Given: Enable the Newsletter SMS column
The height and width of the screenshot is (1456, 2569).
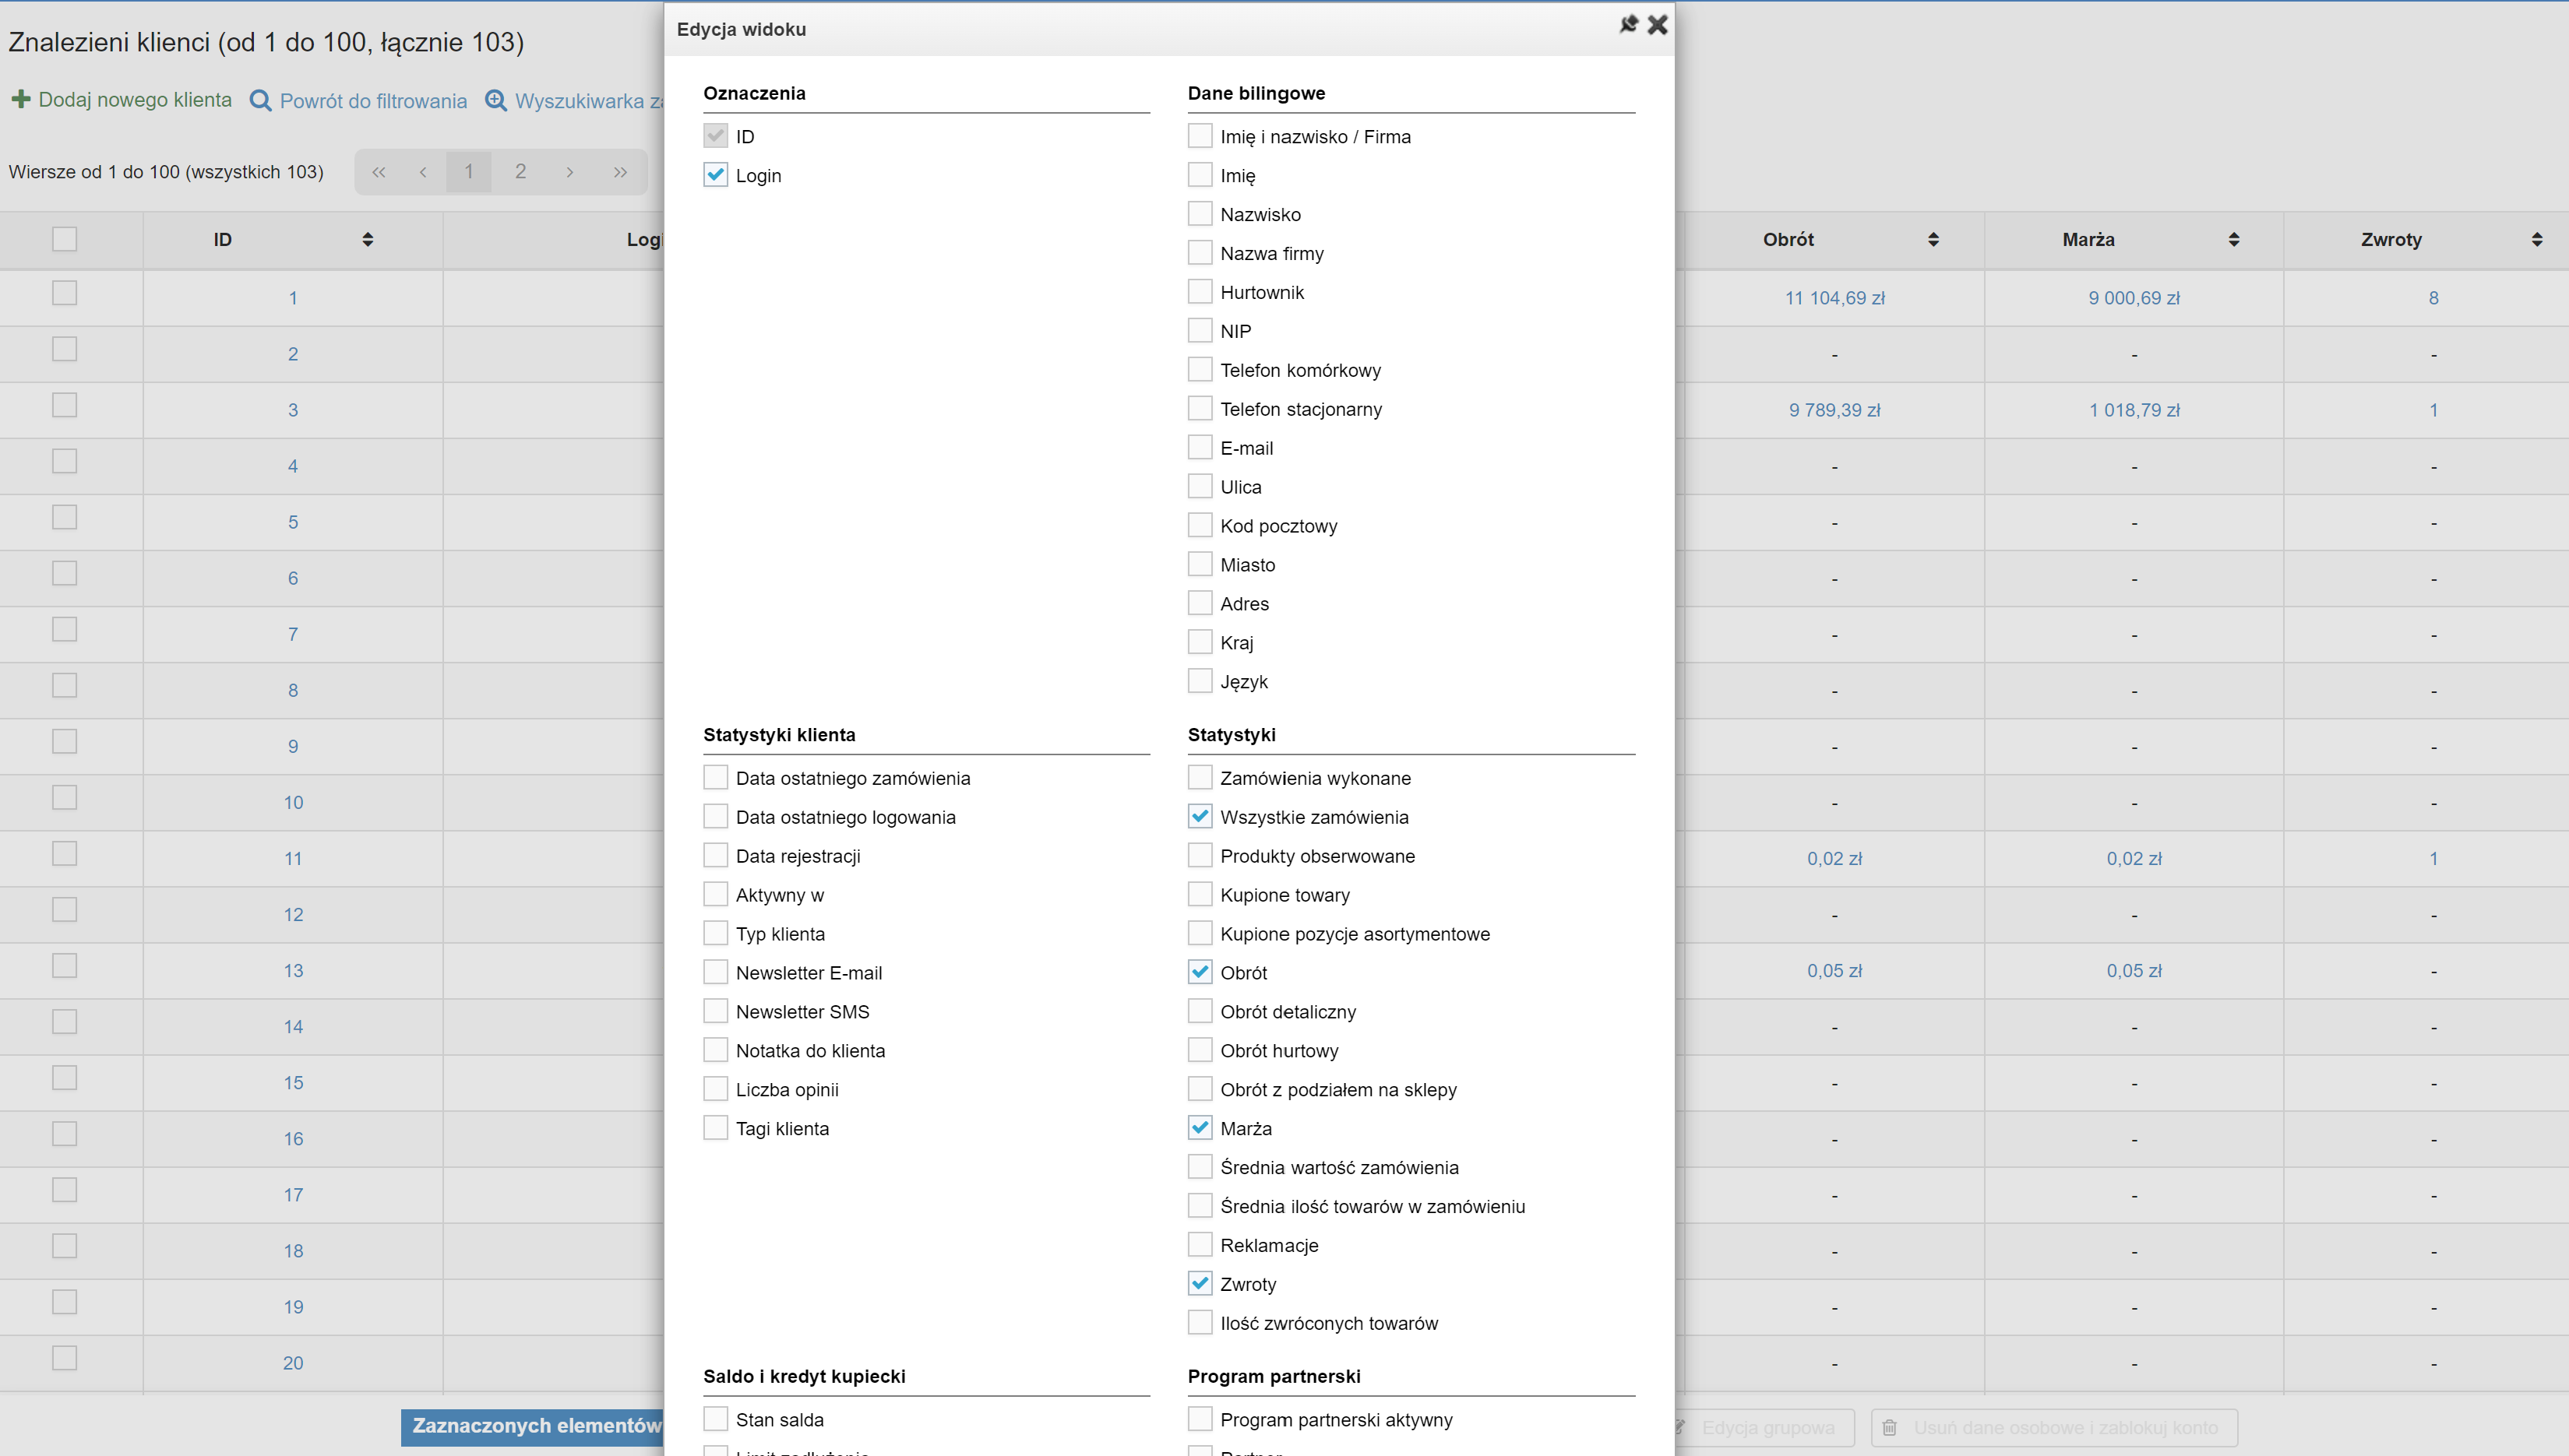Looking at the screenshot, I should click(715, 1011).
